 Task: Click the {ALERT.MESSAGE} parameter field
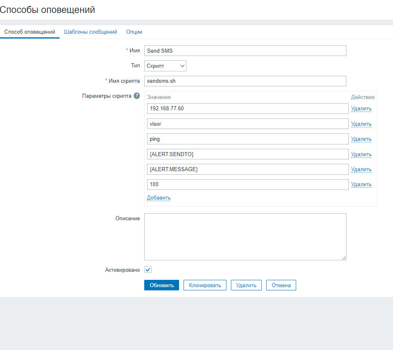click(x=248, y=169)
